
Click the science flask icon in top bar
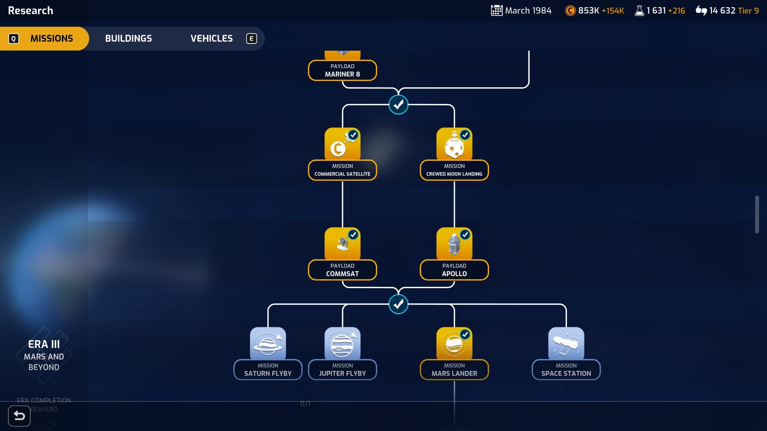(x=639, y=11)
